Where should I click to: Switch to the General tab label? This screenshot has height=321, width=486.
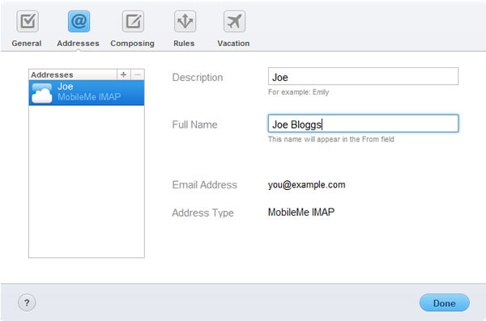click(x=27, y=44)
